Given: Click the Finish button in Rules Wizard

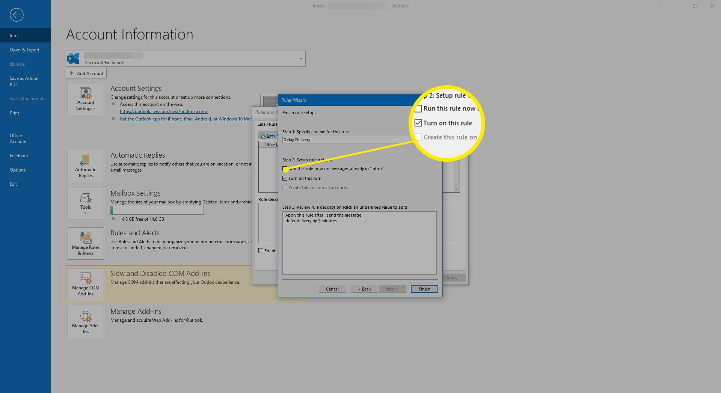Looking at the screenshot, I should 424,289.
